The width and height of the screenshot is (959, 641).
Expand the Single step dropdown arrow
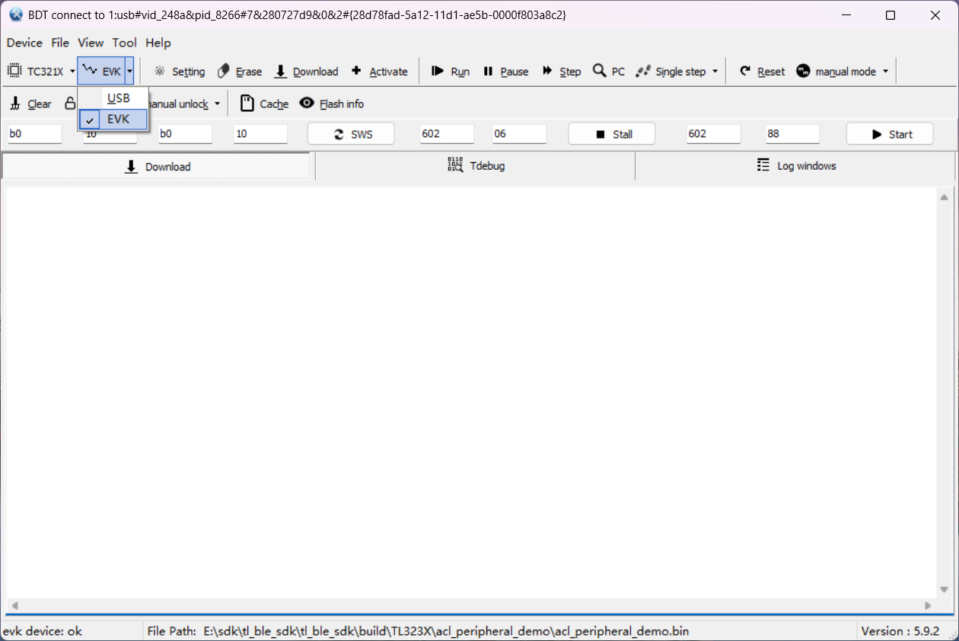coord(715,72)
